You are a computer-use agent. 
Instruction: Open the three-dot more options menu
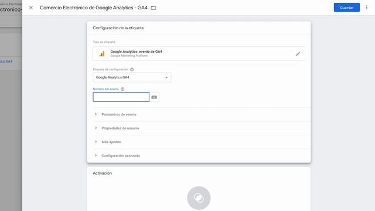coord(367,8)
